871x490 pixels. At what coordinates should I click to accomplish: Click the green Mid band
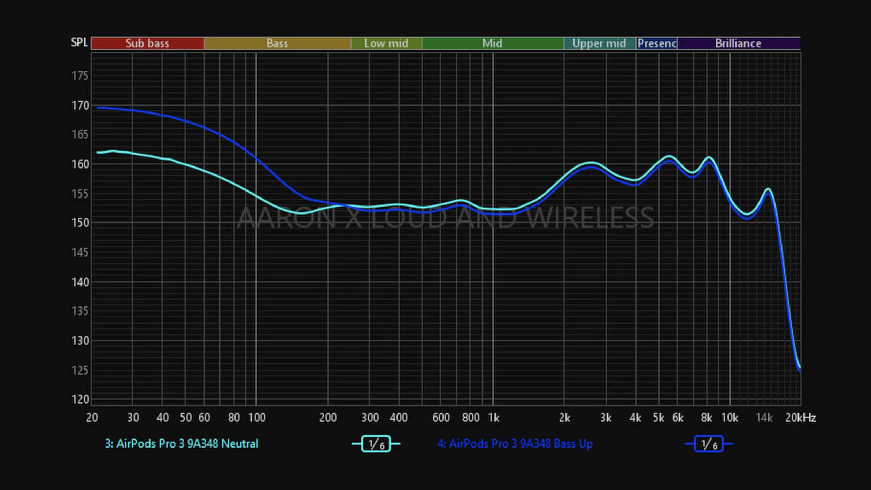(493, 43)
